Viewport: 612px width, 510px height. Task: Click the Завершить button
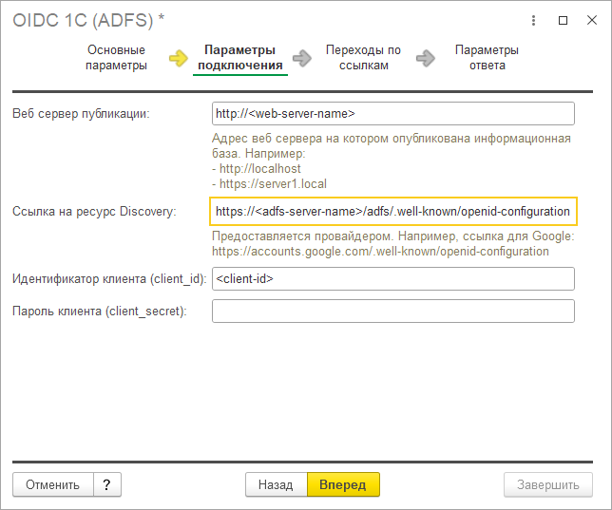[x=548, y=484]
